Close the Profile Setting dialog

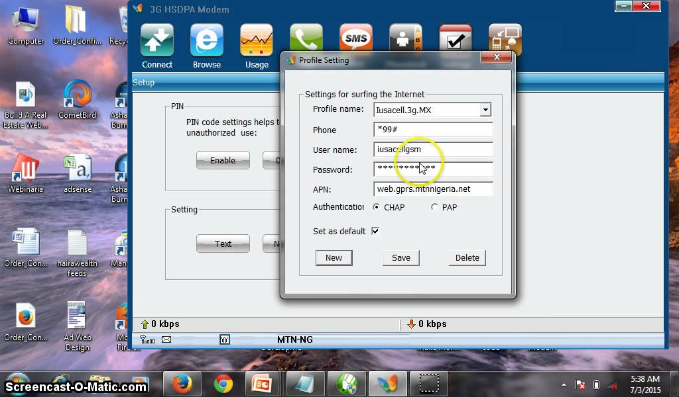[497, 58]
